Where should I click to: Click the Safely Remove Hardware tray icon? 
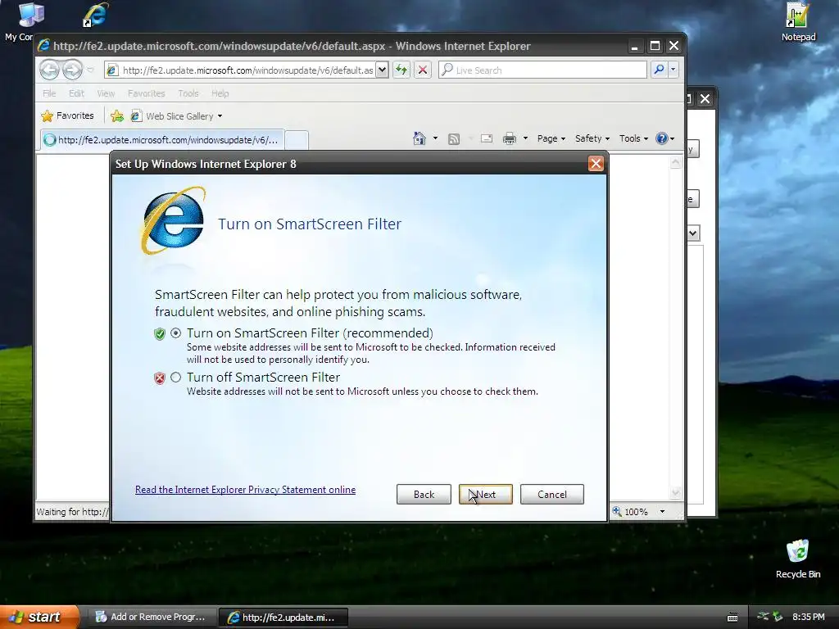778,617
